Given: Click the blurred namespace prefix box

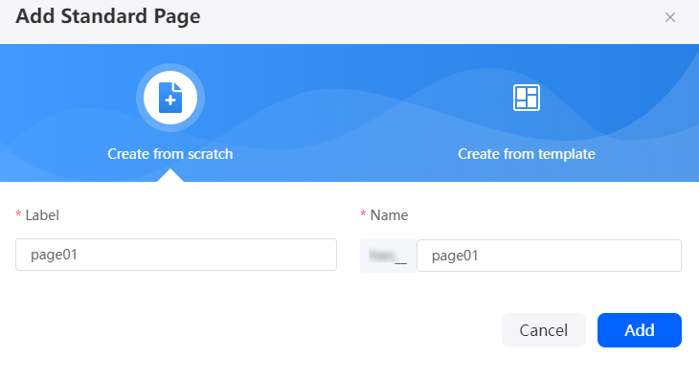Looking at the screenshot, I should tap(389, 256).
